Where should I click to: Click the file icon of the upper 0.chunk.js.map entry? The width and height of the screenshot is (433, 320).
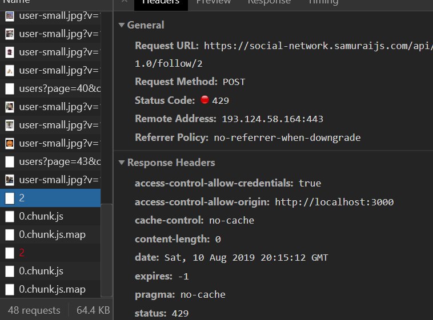click(10, 234)
